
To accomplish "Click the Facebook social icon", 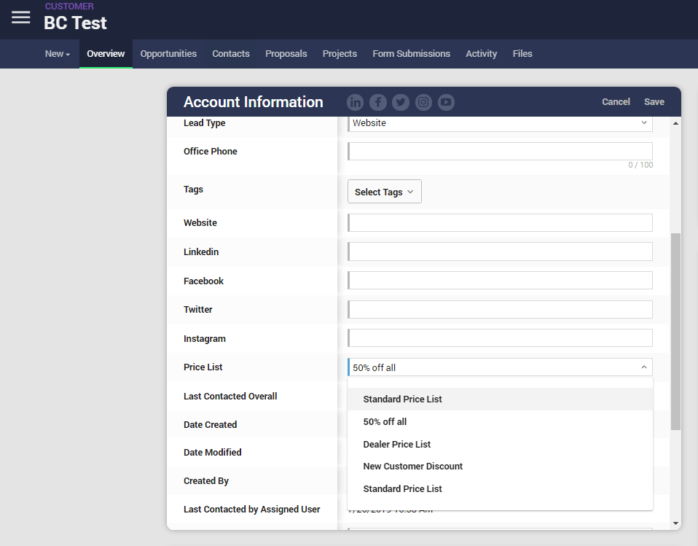I will [x=378, y=103].
